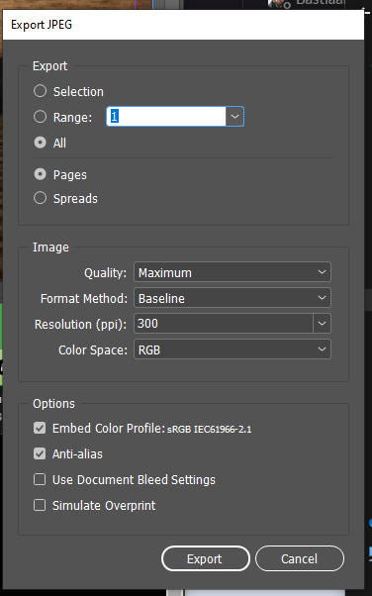The image size is (372, 596).
Task: Open the Range dropdown arrow
Action: [234, 116]
